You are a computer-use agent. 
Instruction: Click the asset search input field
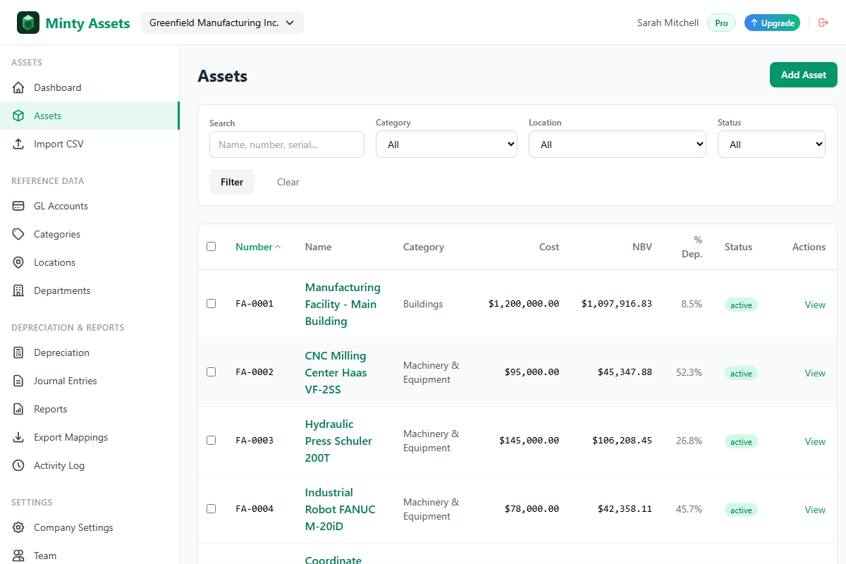287,144
